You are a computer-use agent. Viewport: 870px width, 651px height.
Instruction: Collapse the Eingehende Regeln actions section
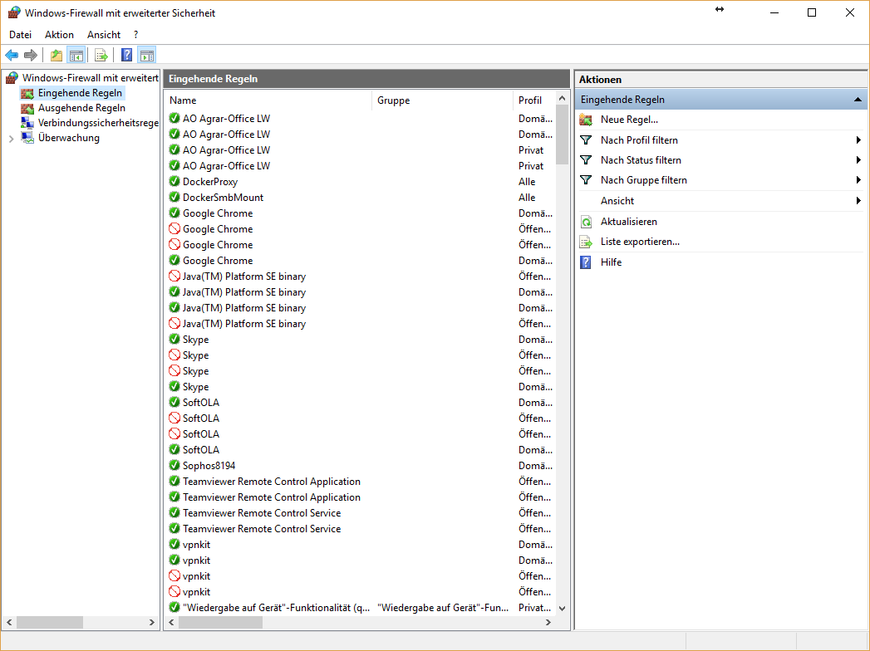(857, 100)
